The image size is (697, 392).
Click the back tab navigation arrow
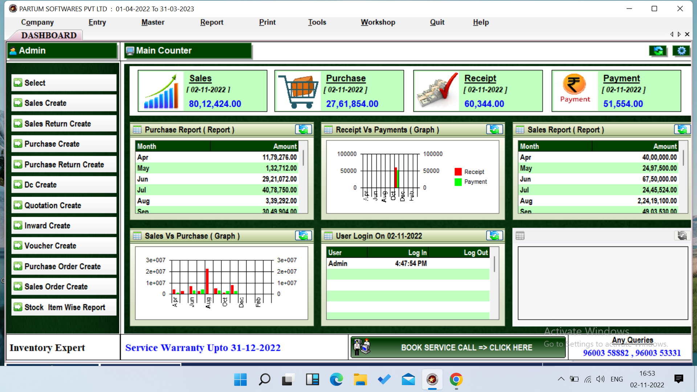pyautogui.click(x=672, y=34)
